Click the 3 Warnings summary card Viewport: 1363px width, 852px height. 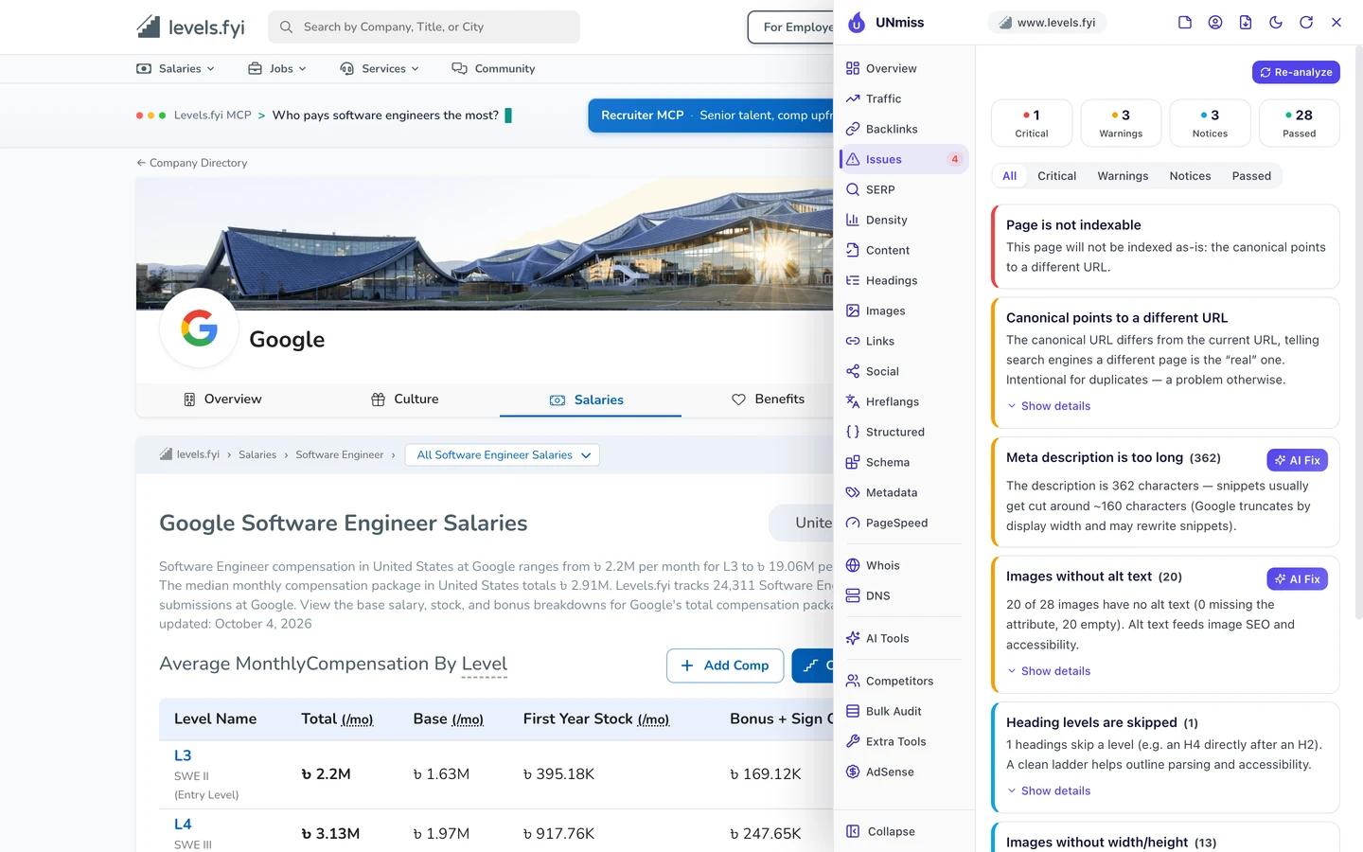1121,123
